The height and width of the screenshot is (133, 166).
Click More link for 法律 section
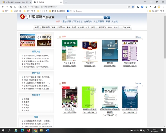pos(139,37)
